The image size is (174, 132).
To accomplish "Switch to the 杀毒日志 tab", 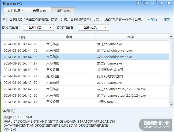I will 39,11.
